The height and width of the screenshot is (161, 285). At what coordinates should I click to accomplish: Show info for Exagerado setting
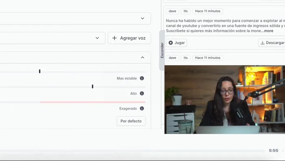point(142,108)
